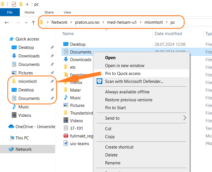Click pin icon next to Downloads in sidebar
Screen dimensions: 212x172
click(52, 56)
